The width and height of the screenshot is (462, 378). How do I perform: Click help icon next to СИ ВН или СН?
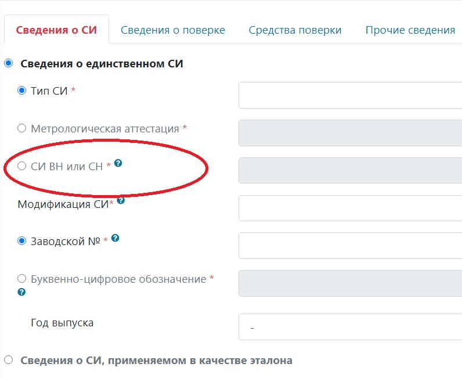pos(118,164)
